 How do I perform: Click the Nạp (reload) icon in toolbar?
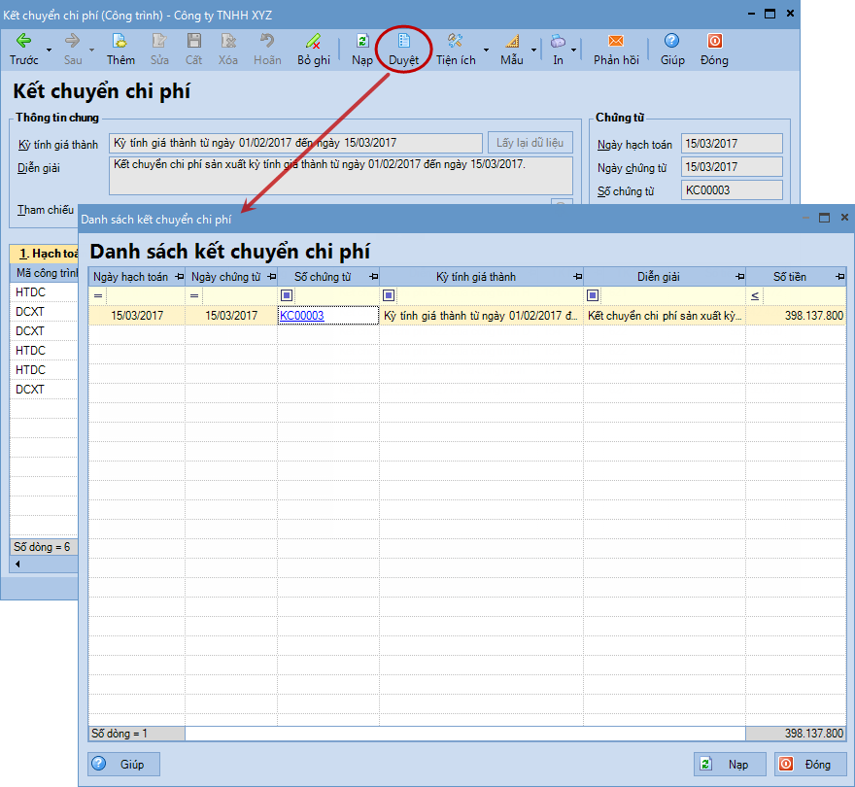[362, 41]
